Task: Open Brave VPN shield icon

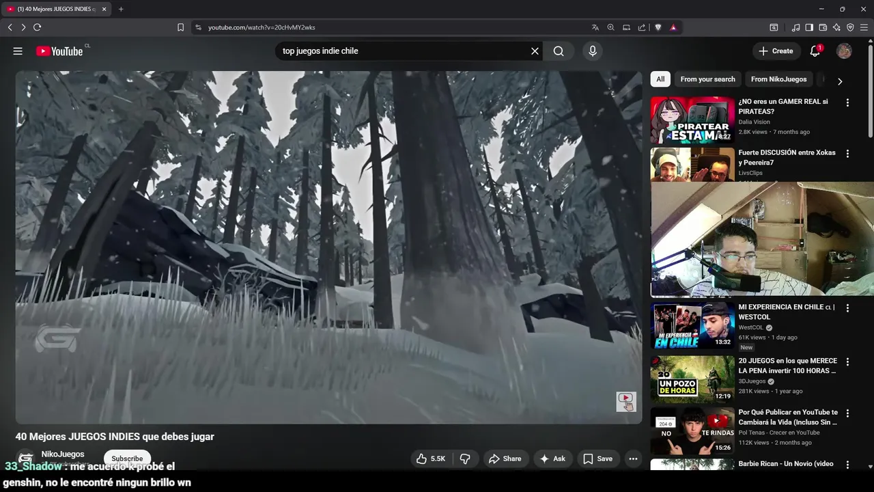Action: click(x=850, y=27)
